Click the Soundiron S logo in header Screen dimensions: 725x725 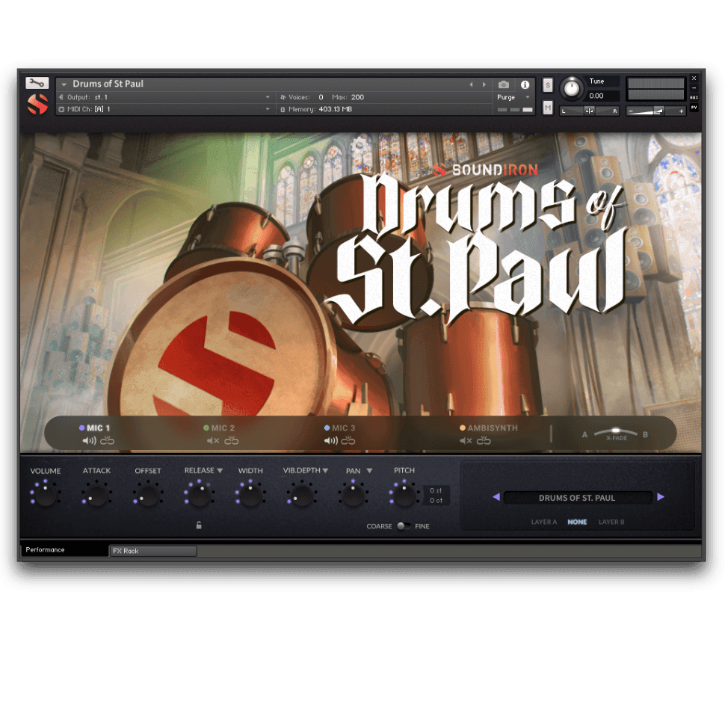pos(38,104)
